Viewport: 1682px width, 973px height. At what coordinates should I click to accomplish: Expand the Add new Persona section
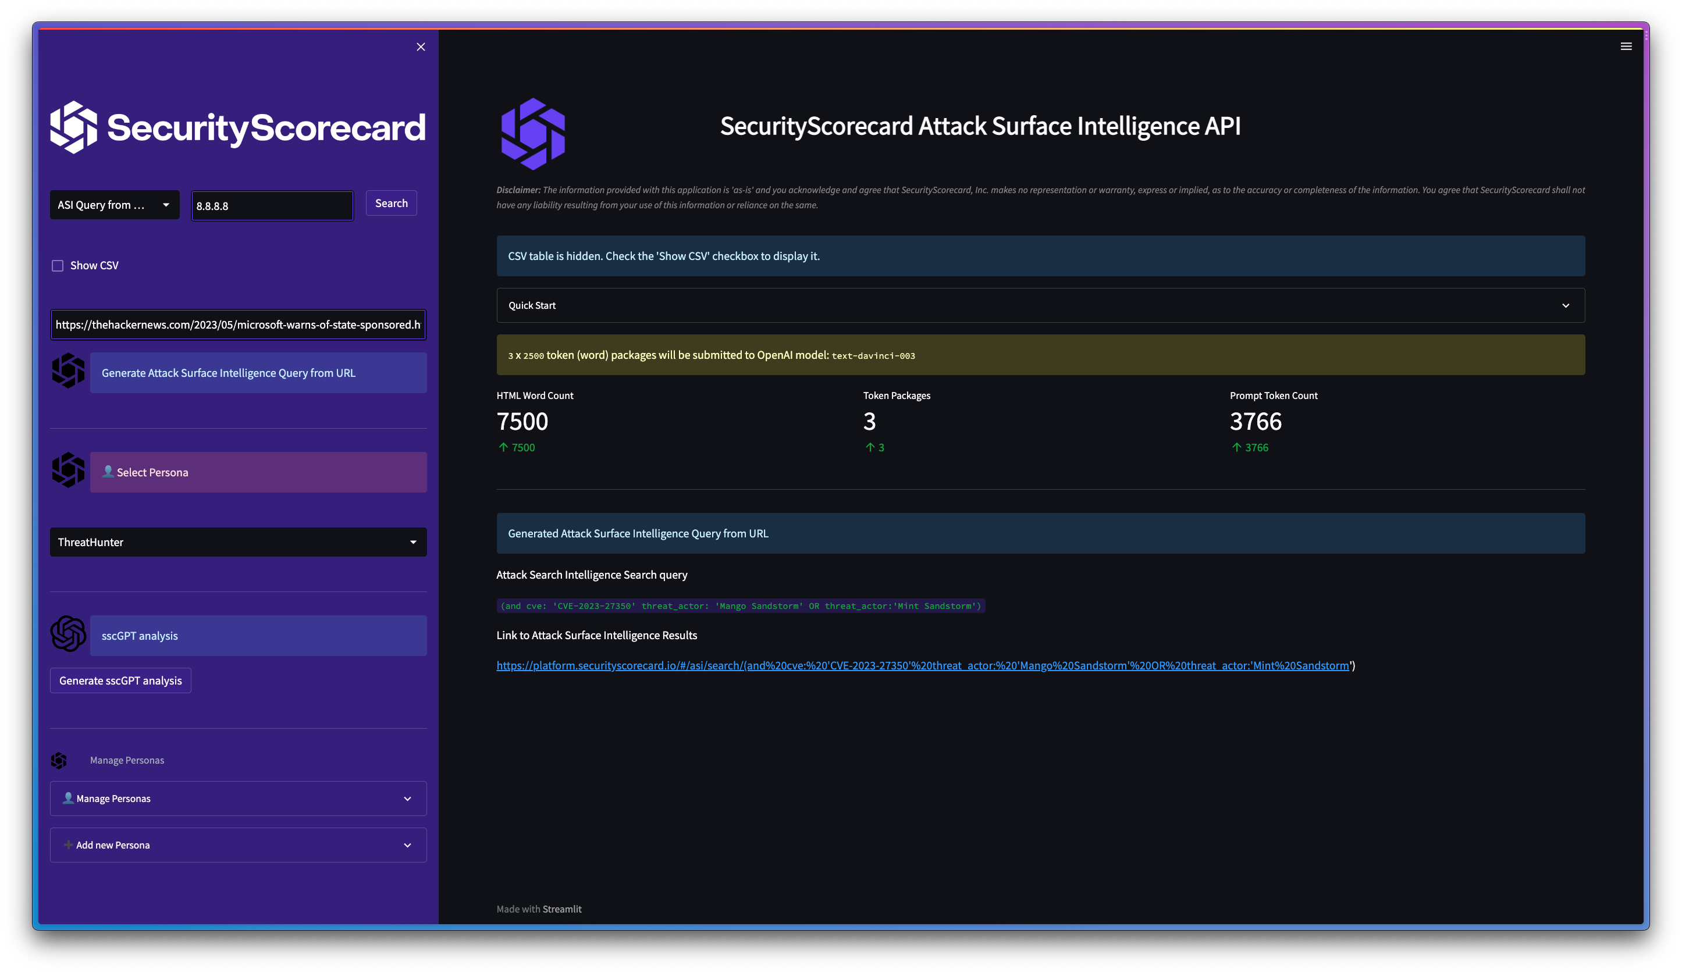237,845
